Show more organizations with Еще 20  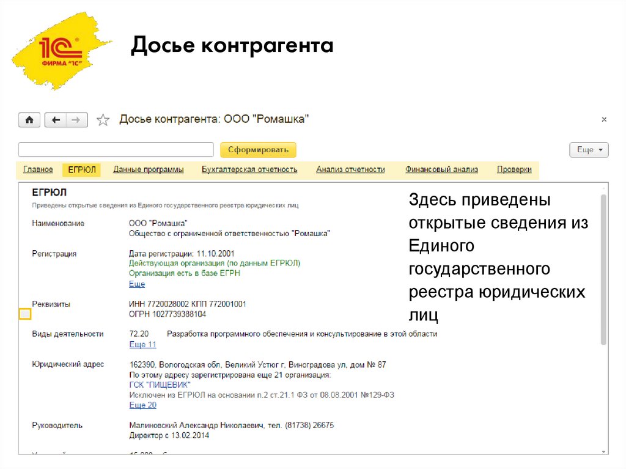coord(142,405)
